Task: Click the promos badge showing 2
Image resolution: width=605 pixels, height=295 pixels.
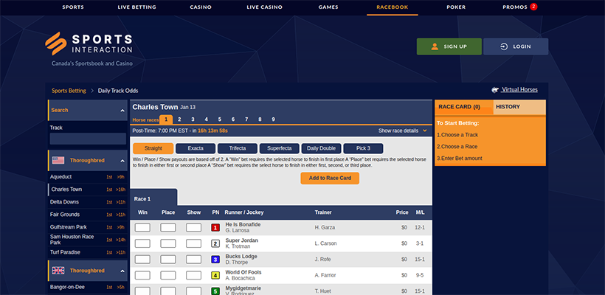Action: 533,7
